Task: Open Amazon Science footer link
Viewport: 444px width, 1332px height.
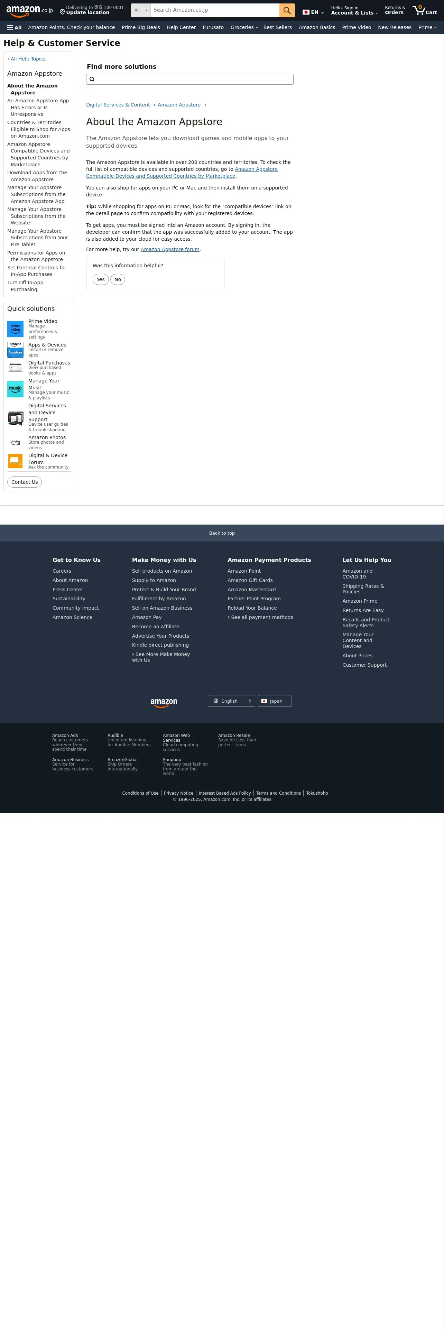Action: point(72,617)
